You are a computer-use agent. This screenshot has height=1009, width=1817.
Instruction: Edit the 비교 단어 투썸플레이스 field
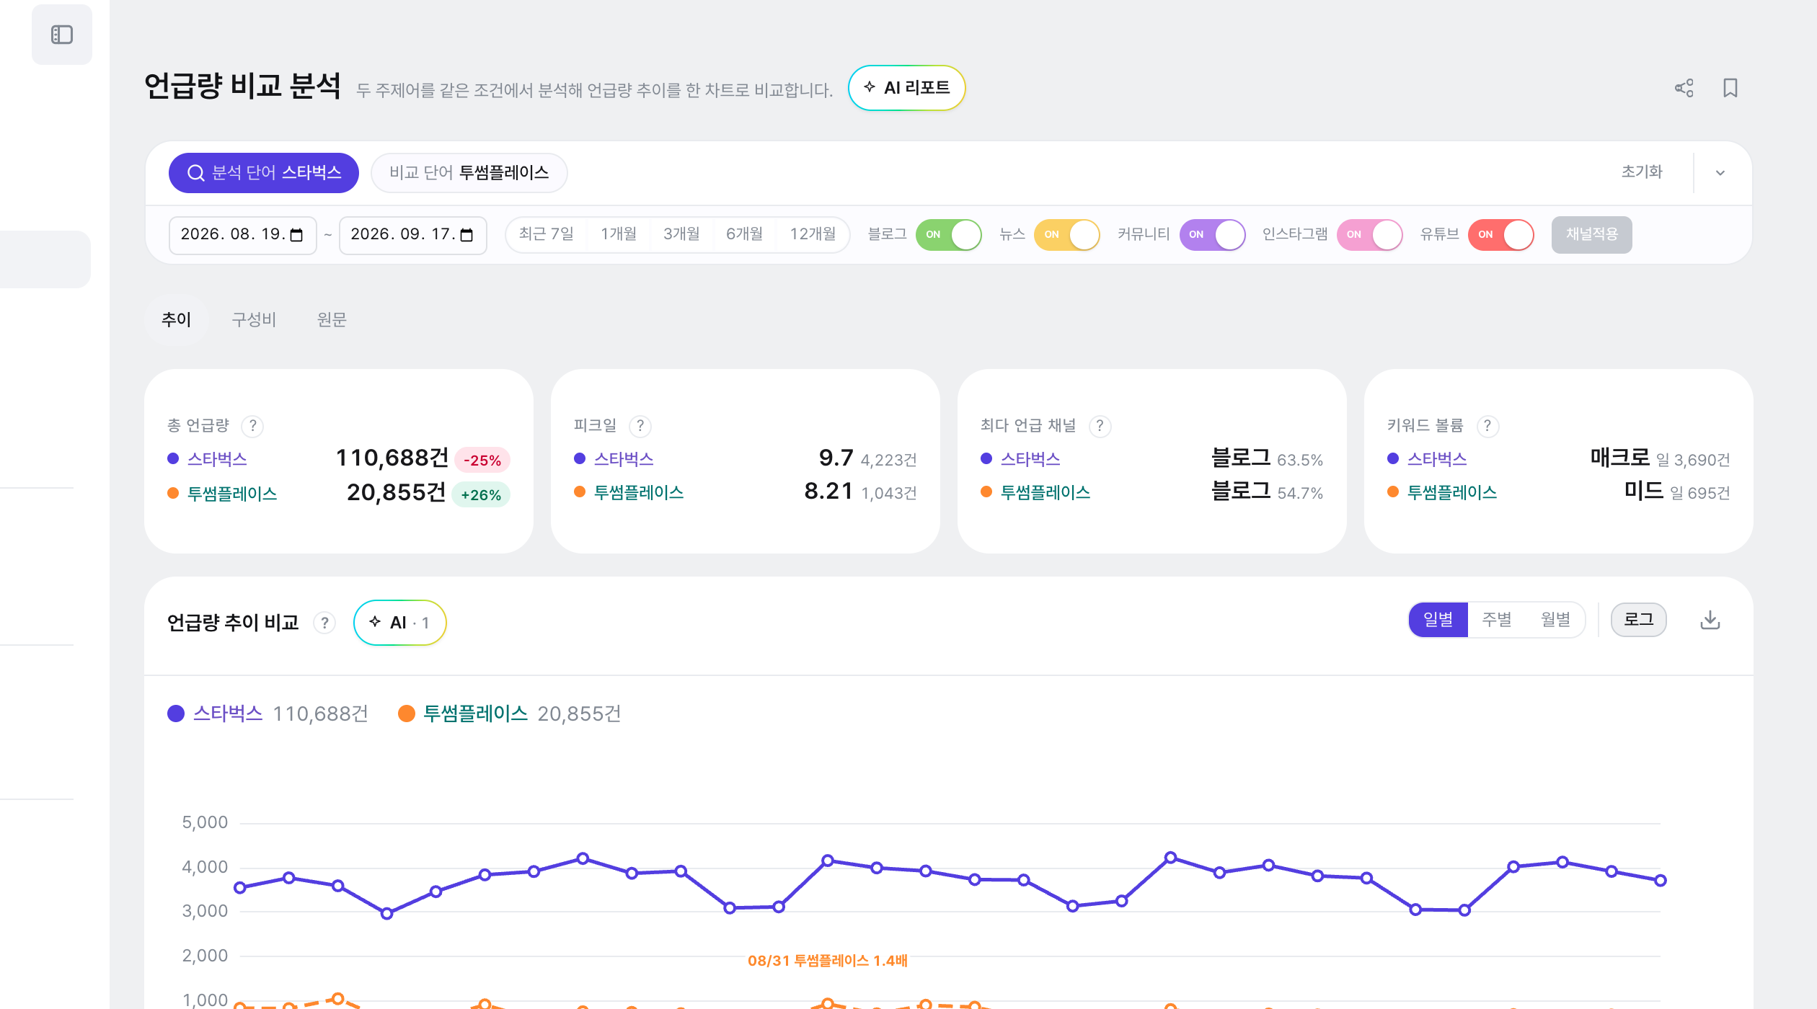click(x=469, y=173)
